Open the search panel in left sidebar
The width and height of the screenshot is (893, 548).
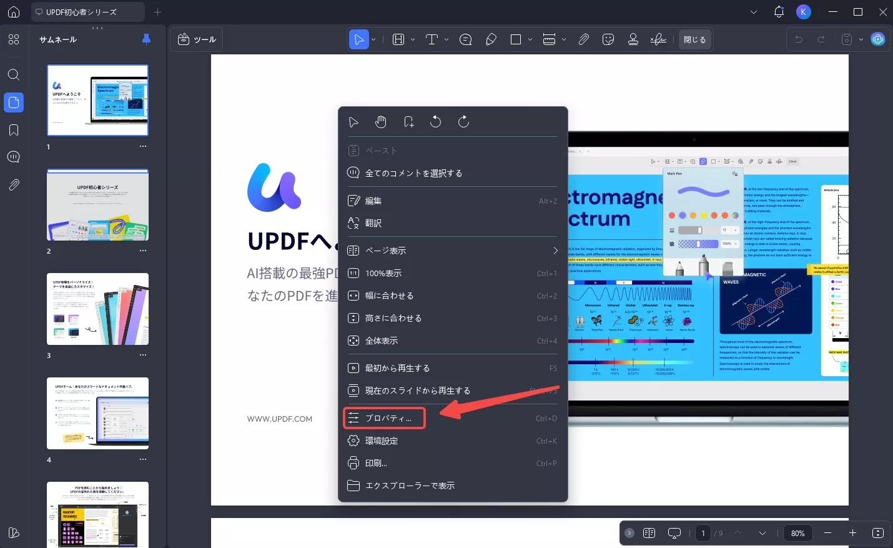click(14, 75)
